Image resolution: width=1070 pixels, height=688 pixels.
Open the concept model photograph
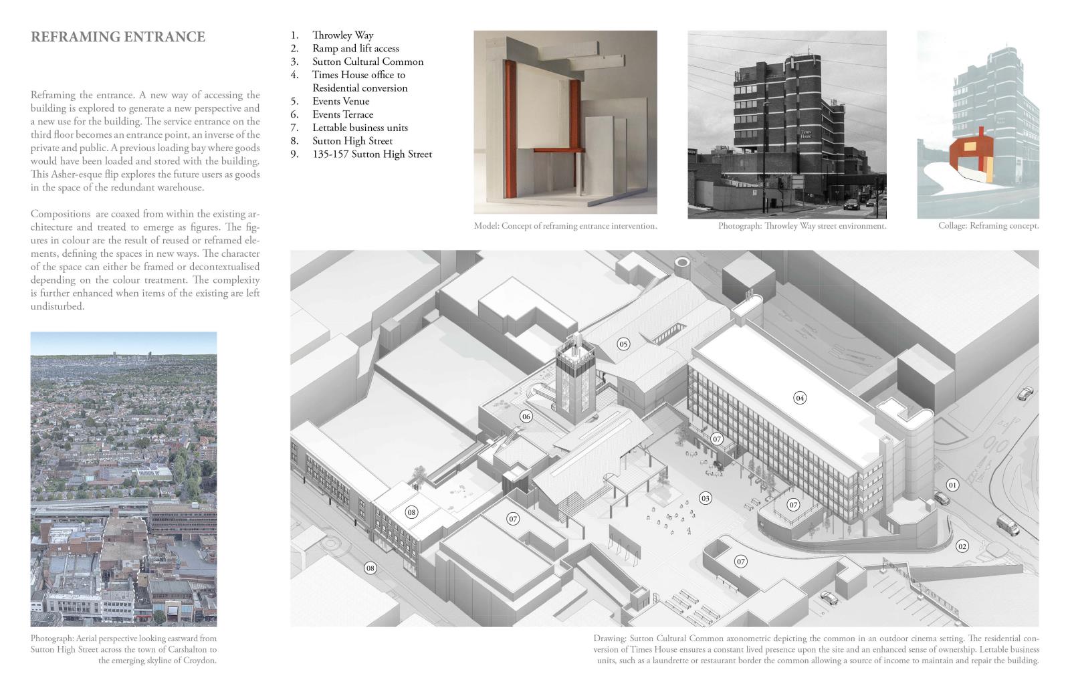[565, 122]
